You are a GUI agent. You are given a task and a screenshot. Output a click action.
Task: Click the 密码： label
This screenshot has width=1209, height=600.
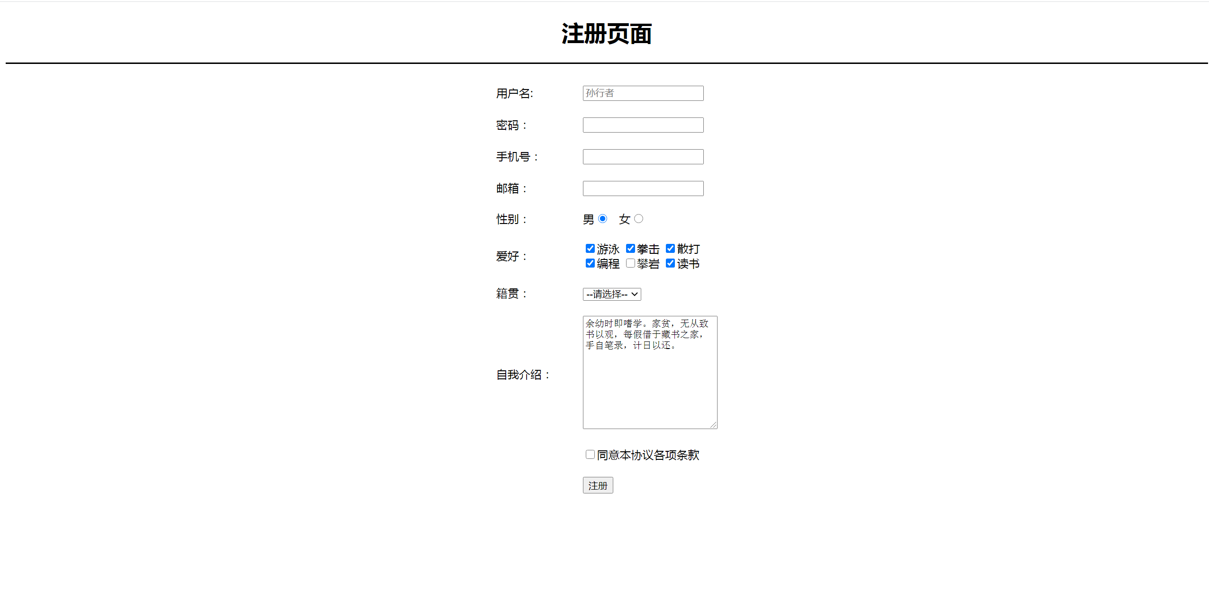pos(511,125)
